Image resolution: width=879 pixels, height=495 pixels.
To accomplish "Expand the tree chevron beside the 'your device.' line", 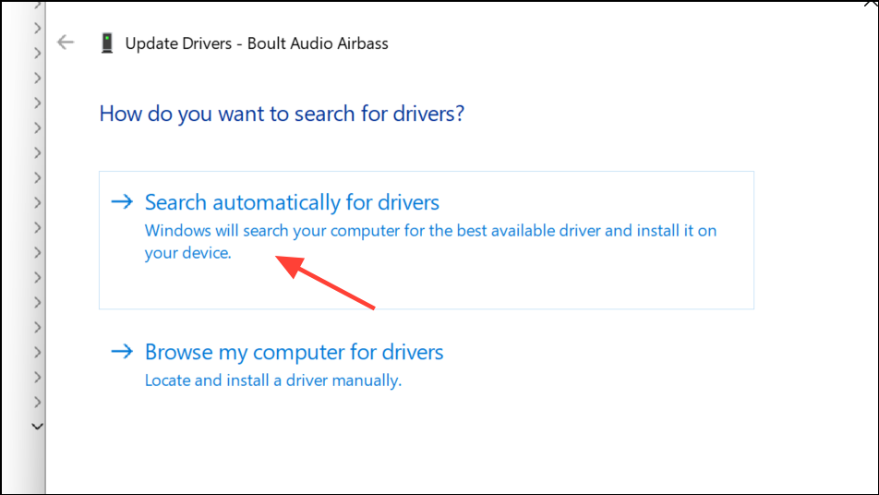I will [x=38, y=252].
